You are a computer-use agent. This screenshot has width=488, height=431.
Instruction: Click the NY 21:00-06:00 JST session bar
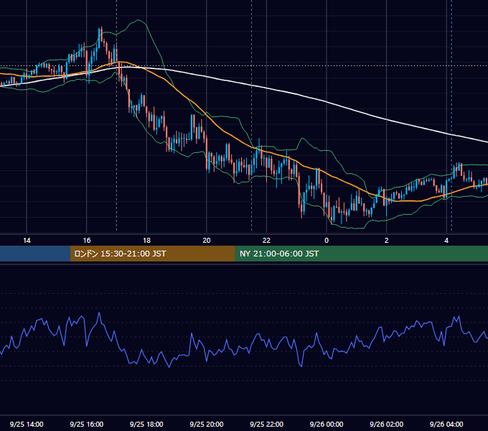361,254
